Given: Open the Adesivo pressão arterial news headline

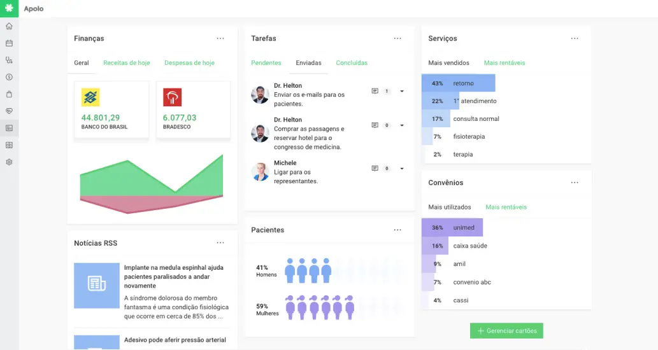Looking at the screenshot, I should coord(175,340).
